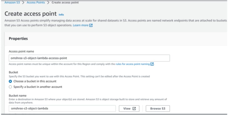Click the external-link icon inside View button
Image resolution: width=228 pixels, height=115 pixels.
click(x=134, y=108)
